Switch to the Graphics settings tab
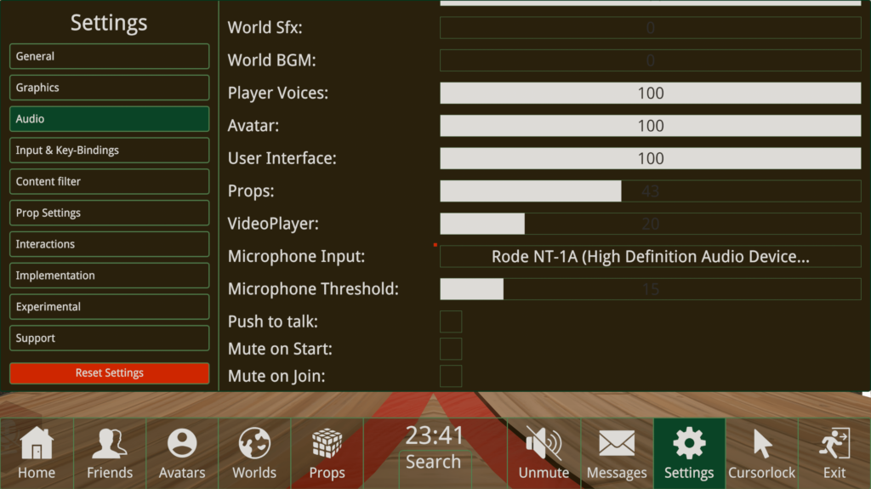 point(110,88)
